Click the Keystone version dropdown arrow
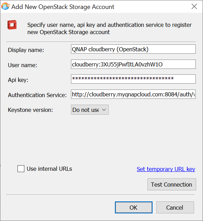203x221 pixels. 104,110
